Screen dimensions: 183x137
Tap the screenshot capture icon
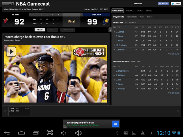pos(50,133)
